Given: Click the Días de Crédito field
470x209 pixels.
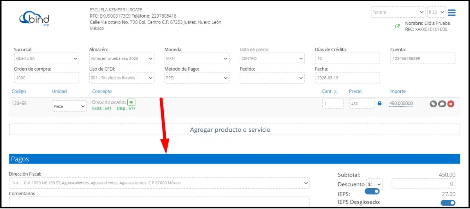Looking at the screenshot, I should pos(347,58).
